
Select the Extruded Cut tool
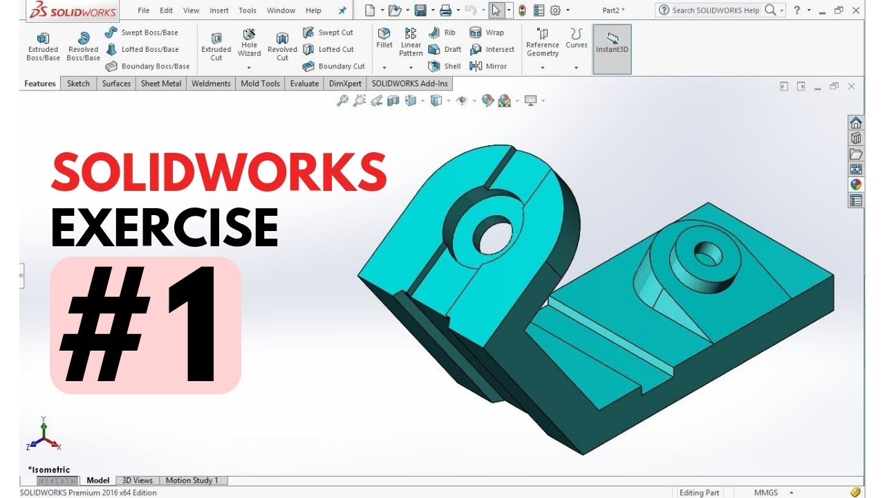216,46
